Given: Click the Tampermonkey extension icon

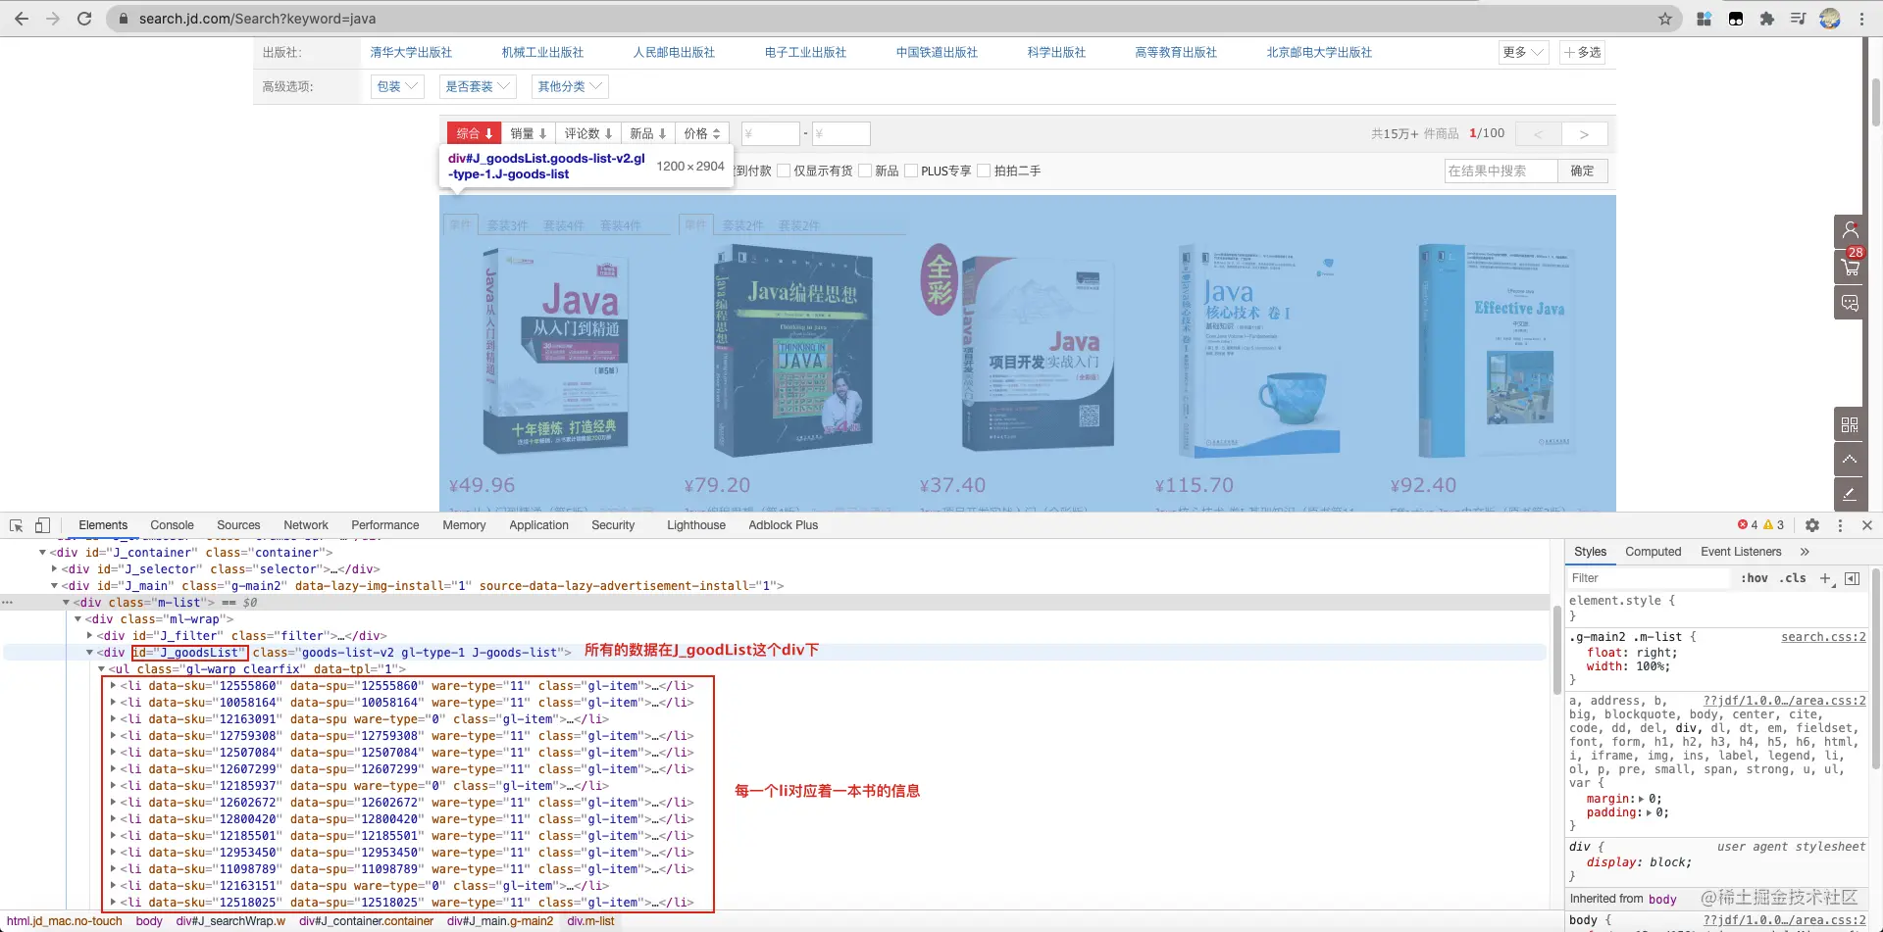Looking at the screenshot, I should click(1736, 19).
